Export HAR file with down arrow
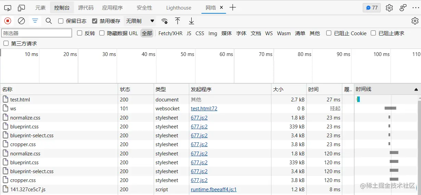Viewport: 421px width, 195px height. (191, 21)
